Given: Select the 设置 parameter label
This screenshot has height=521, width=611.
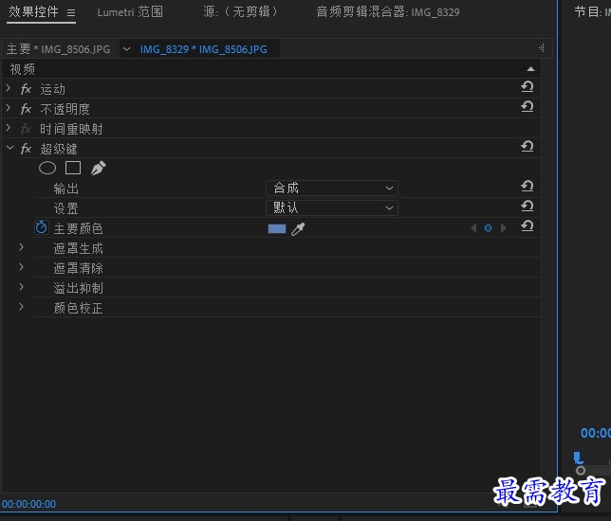Looking at the screenshot, I should (x=66, y=209).
